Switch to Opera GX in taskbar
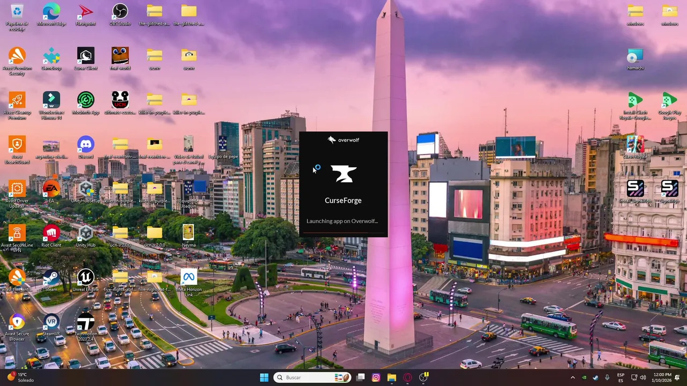The image size is (687, 386). [407, 377]
